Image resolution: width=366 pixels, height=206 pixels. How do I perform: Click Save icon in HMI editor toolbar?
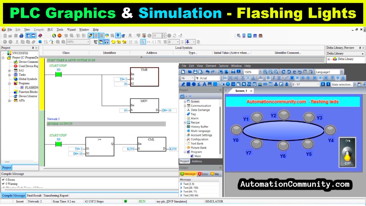tap(195, 72)
